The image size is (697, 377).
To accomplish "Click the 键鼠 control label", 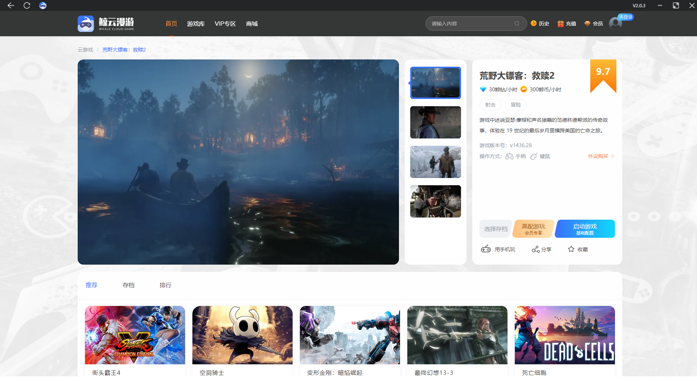I will [545, 156].
